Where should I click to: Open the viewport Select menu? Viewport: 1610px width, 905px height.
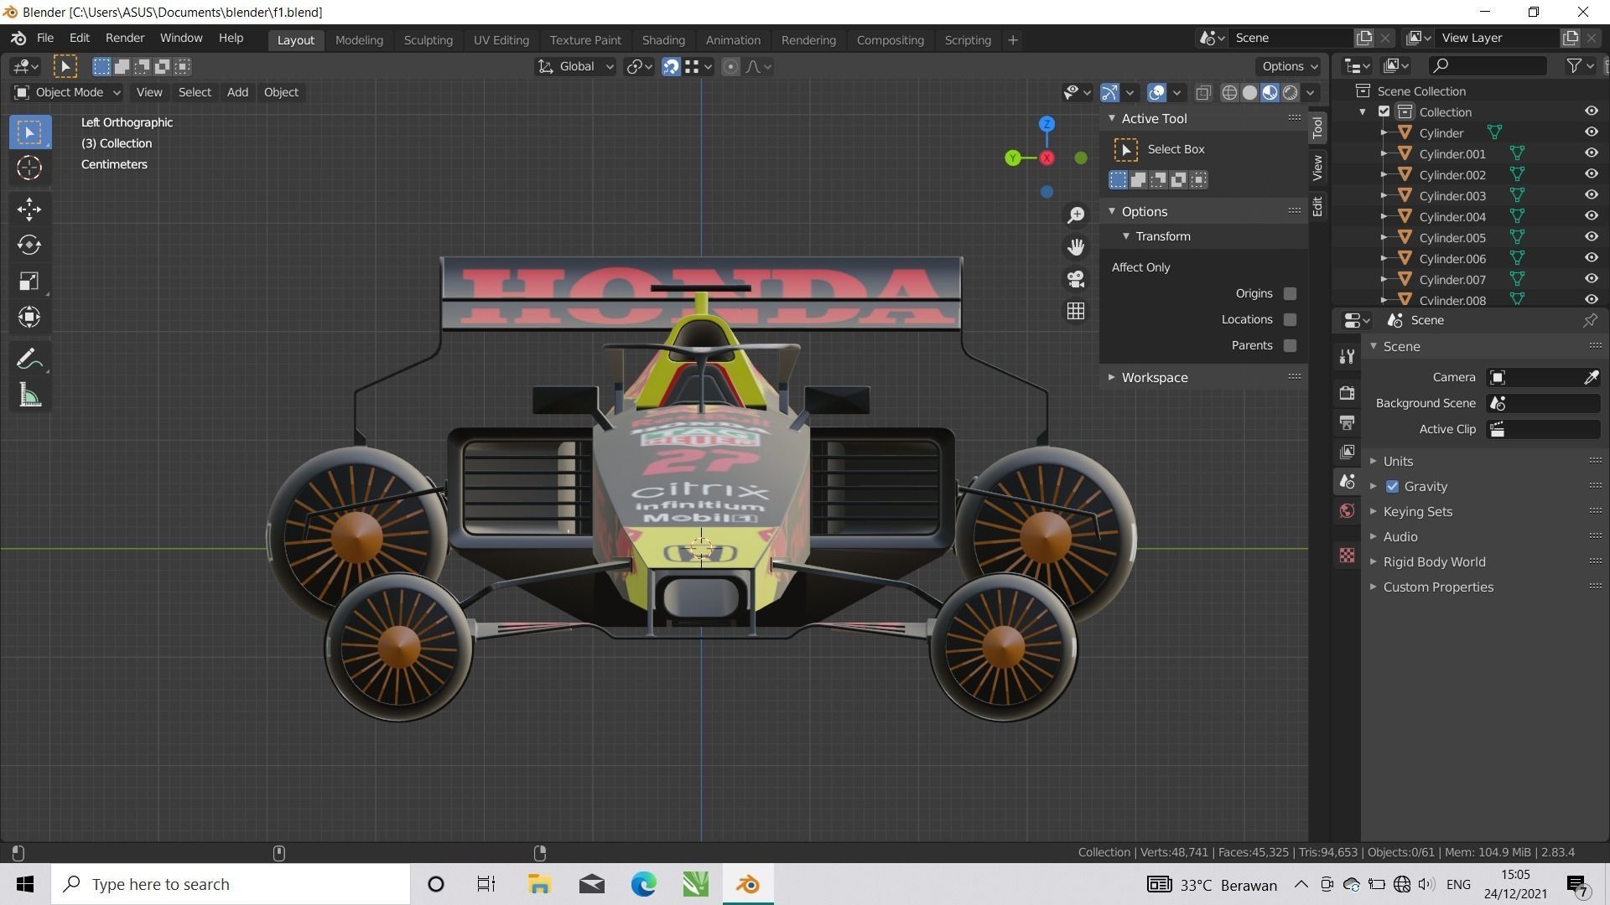tap(195, 92)
